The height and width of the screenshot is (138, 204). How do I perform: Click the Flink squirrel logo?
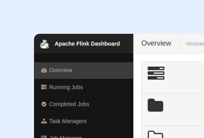(45, 44)
